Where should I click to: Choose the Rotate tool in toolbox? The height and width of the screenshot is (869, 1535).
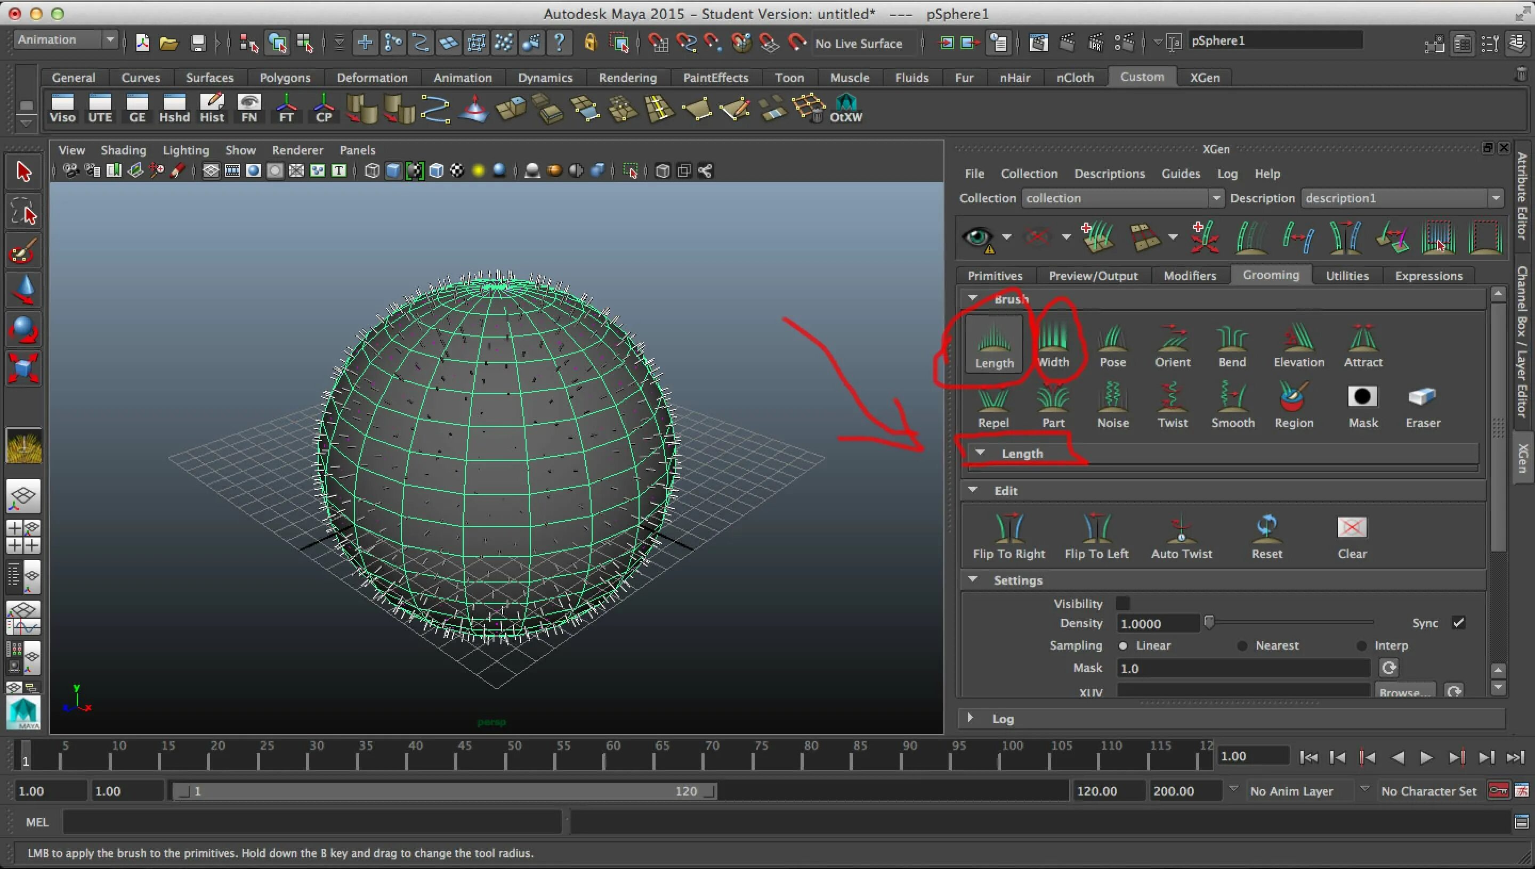[23, 330]
